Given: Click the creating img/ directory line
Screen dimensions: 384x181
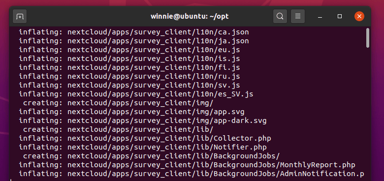Looking at the screenshot, I should [118, 103].
